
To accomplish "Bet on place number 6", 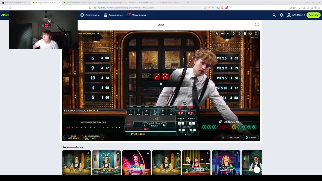I will coord(147,111).
